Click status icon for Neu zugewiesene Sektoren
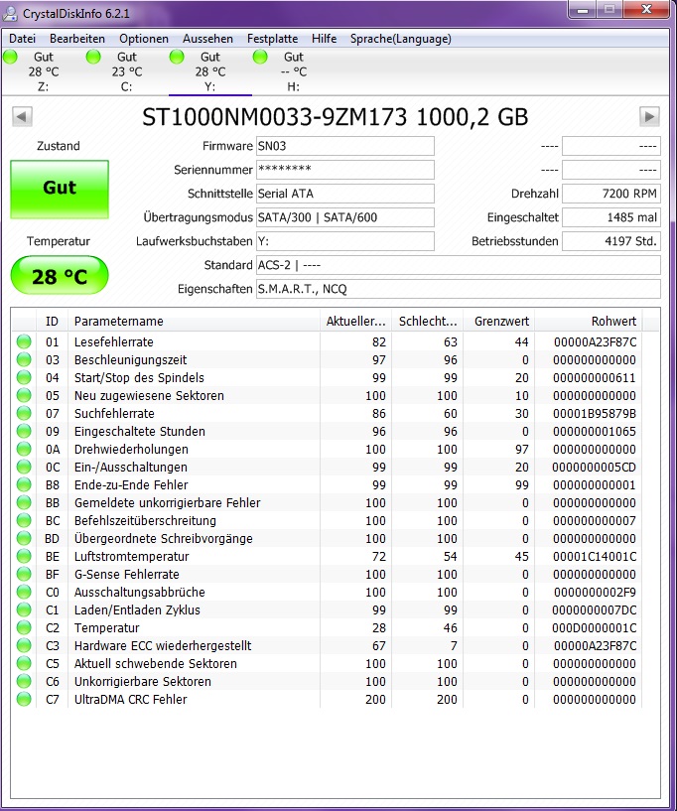677x811 pixels. [24, 395]
